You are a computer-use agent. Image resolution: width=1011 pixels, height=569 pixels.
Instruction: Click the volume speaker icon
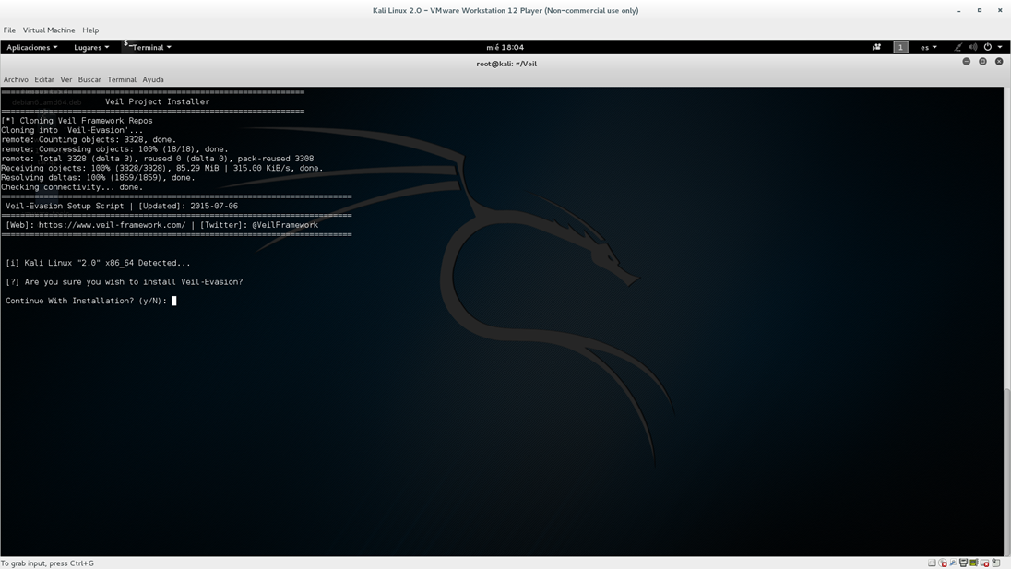(x=973, y=47)
